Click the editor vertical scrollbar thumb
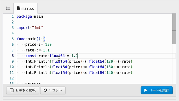Viewport: 179px width, 101px height. point(174,29)
